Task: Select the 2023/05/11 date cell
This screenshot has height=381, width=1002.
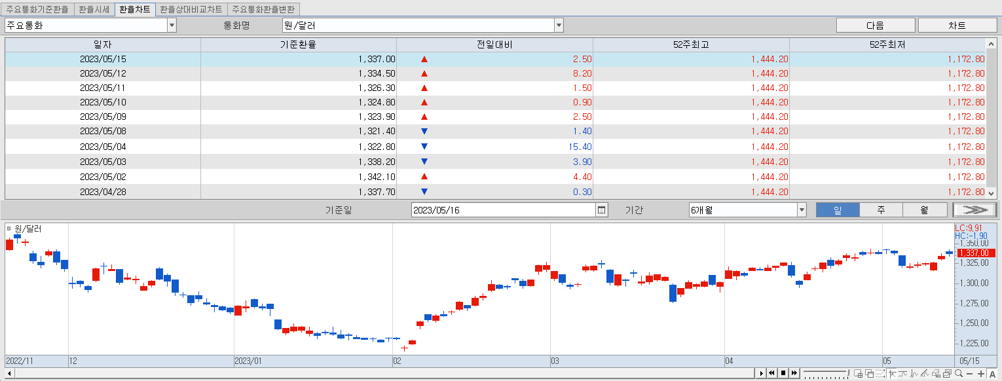Action: click(103, 88)
